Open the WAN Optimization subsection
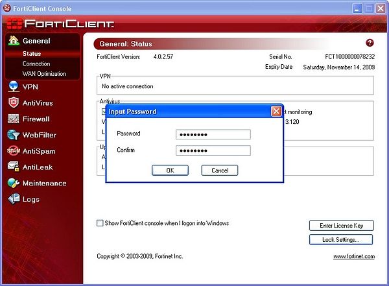 pos(44,74)
